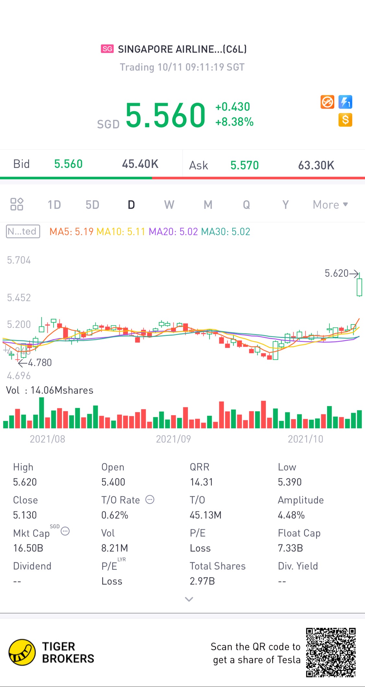Image resolution: width=365 pixels, height=687 pixels.
Task: Select the W weekly chart tab
Action: coord(169,205)
